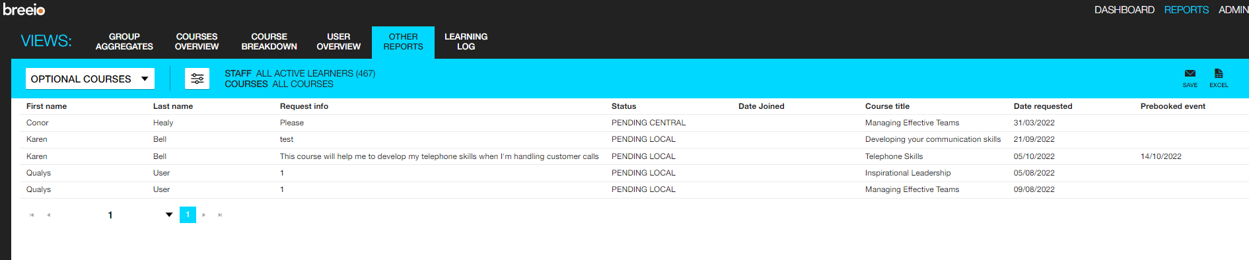This screenshot has width=1249, height=260.
Task: Sort by Status column header
Action: pos(624,106)
